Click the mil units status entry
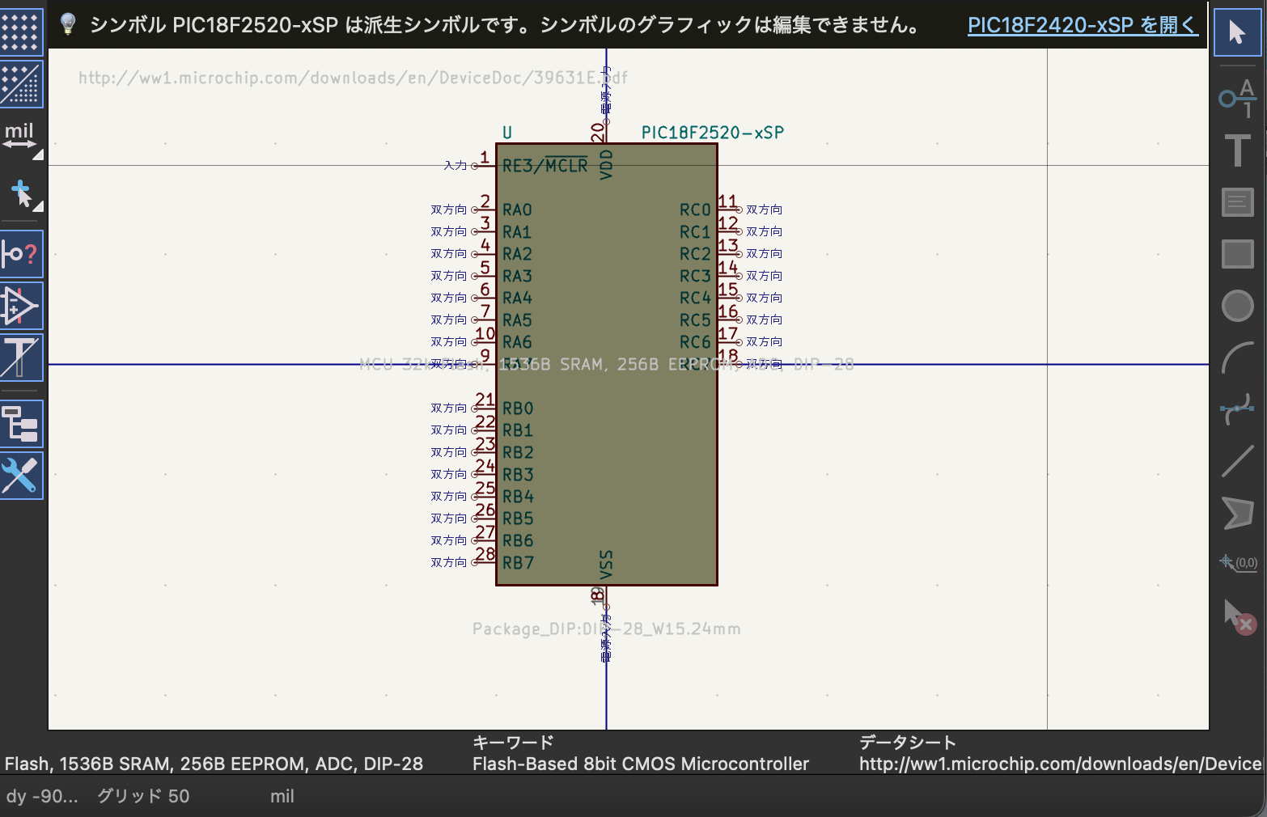The height and width of the screenshot is (817, 1267). point(282,796)
